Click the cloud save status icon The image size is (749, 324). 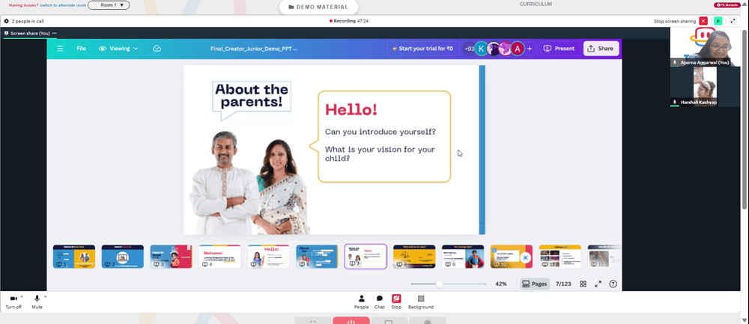click(x=157, y=49)
